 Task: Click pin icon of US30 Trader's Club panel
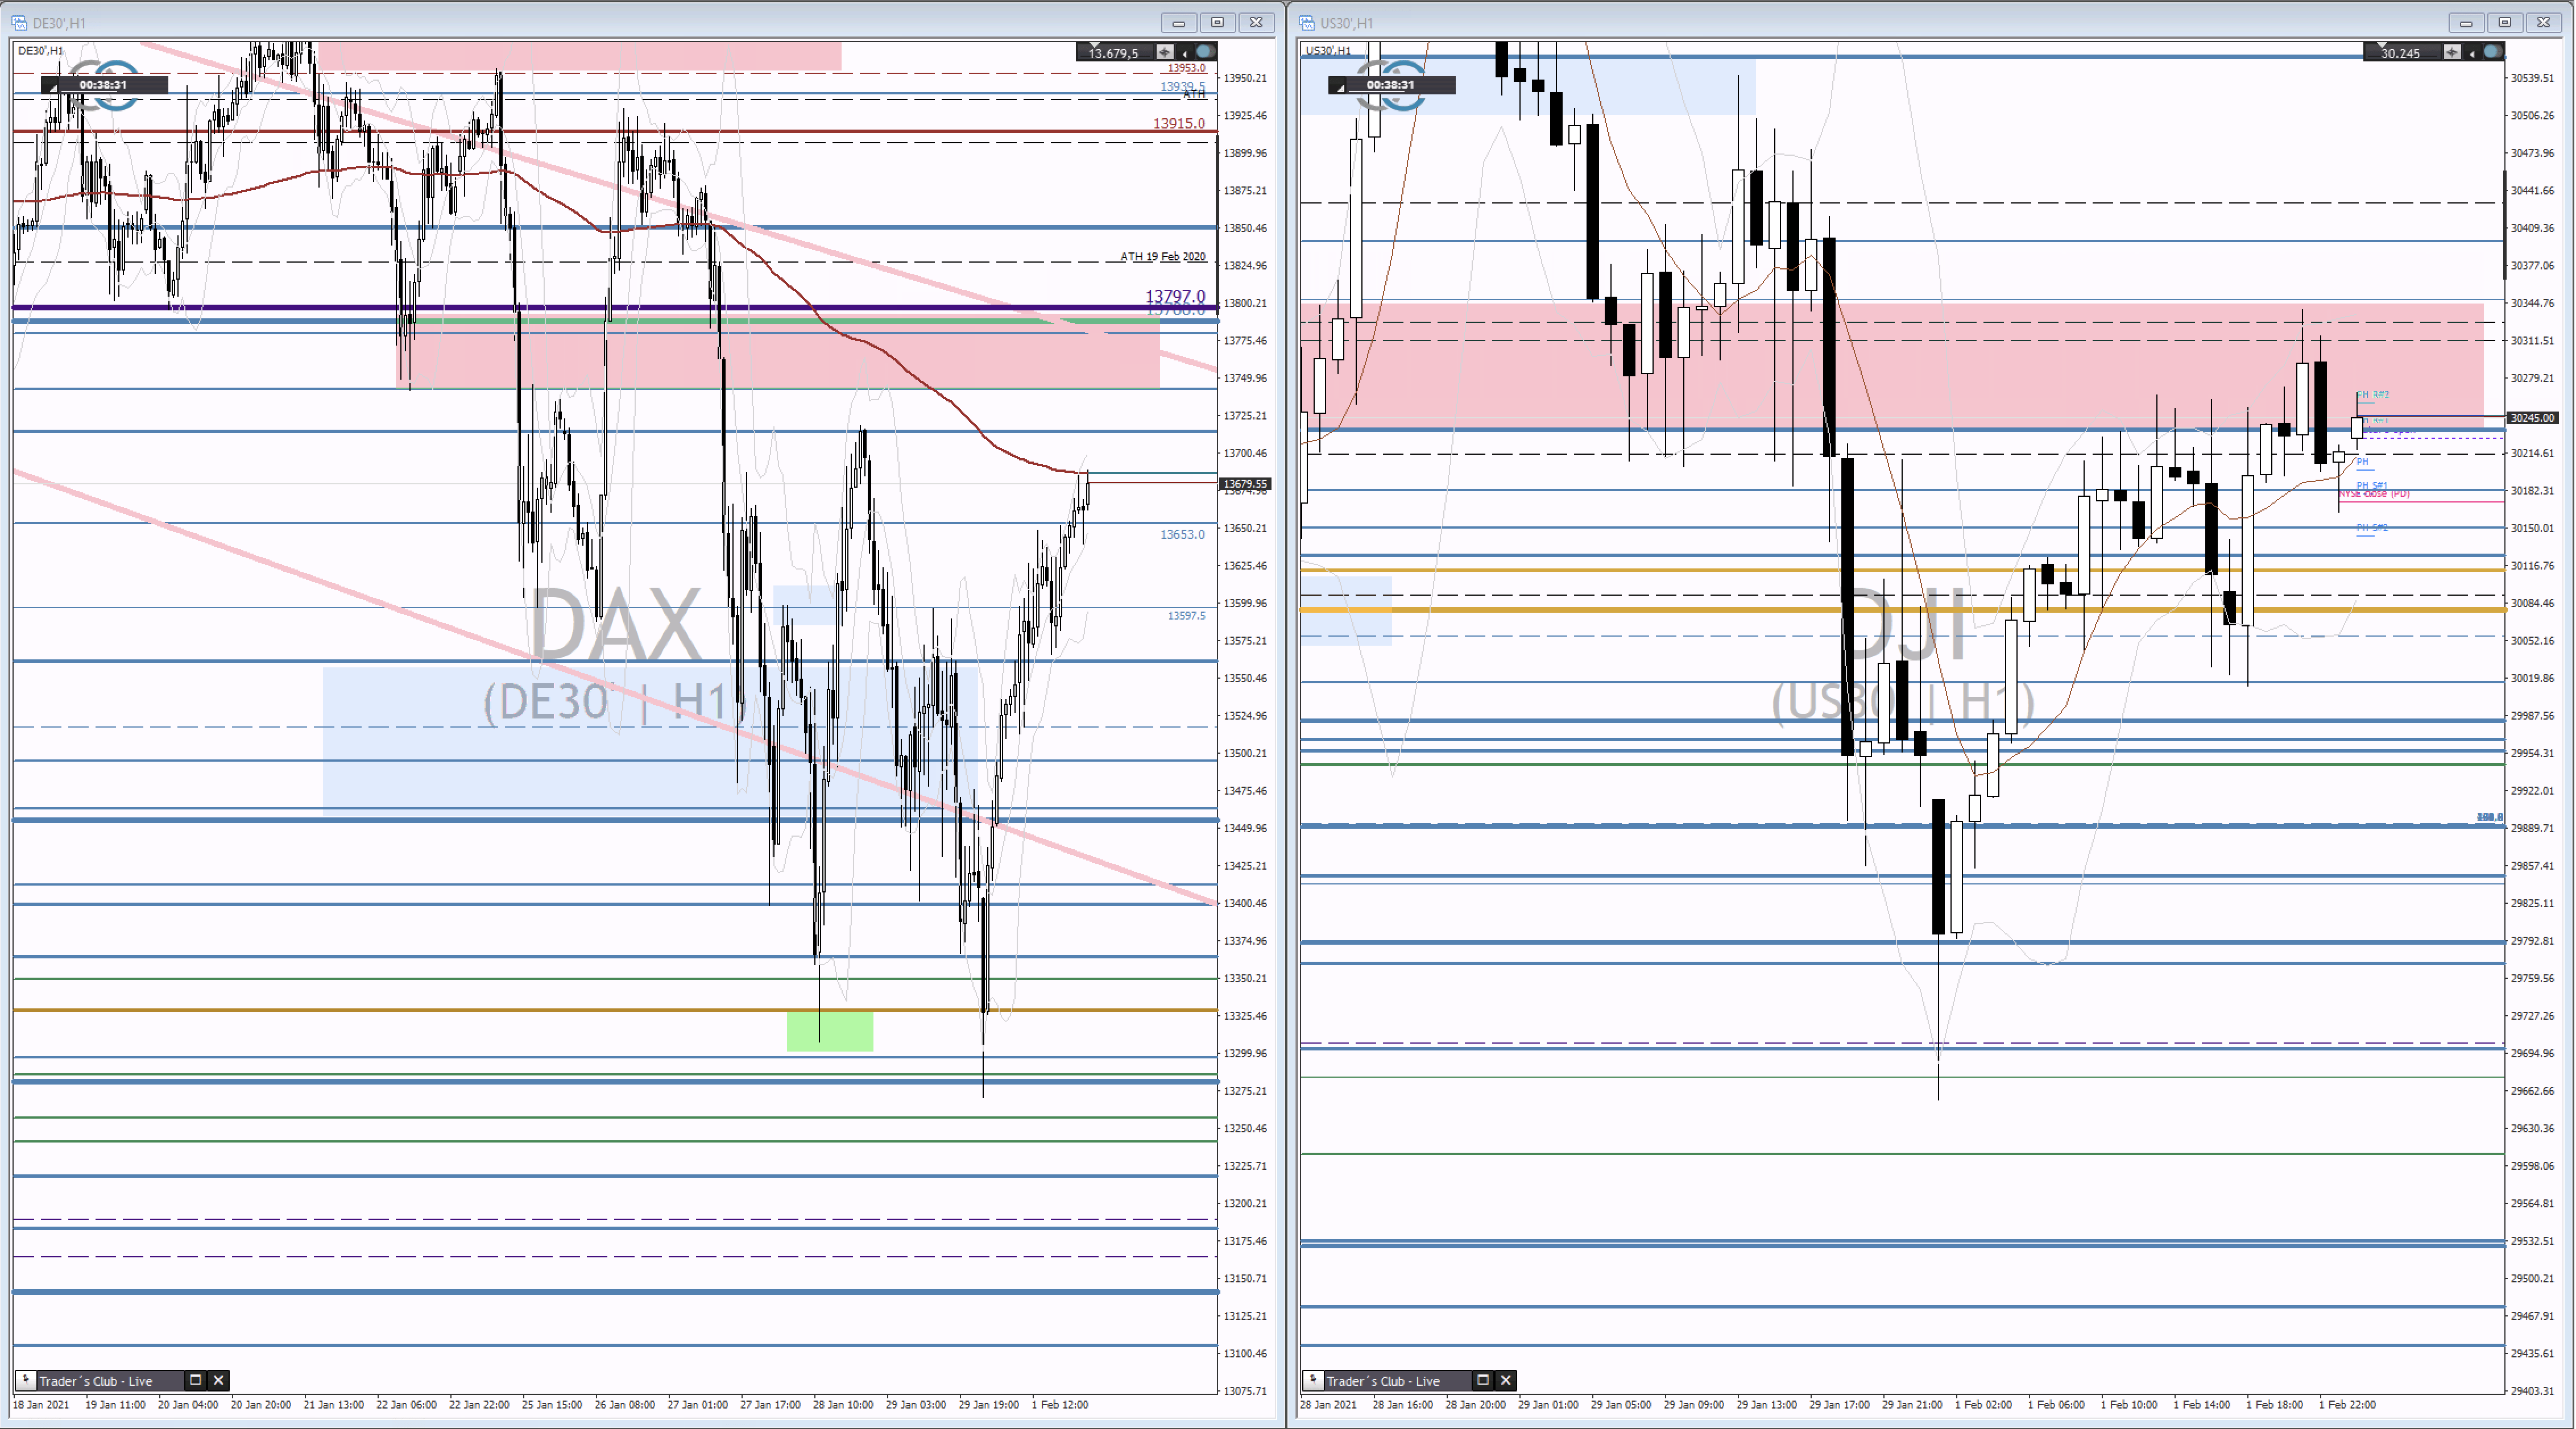point(1312,1380)
